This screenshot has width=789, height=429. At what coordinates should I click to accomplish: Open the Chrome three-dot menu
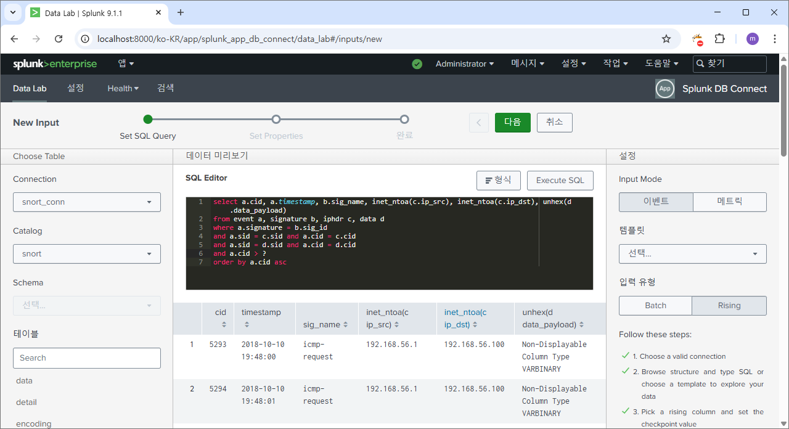tap(774, 39)
